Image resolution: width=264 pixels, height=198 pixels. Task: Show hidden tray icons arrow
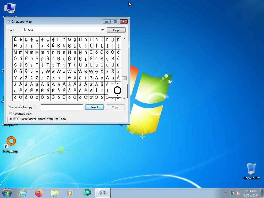click(225, 193)
